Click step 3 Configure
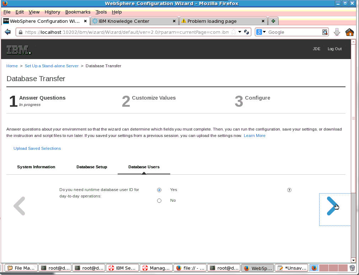This screenshot has height=275, width=359. (252, 101)
